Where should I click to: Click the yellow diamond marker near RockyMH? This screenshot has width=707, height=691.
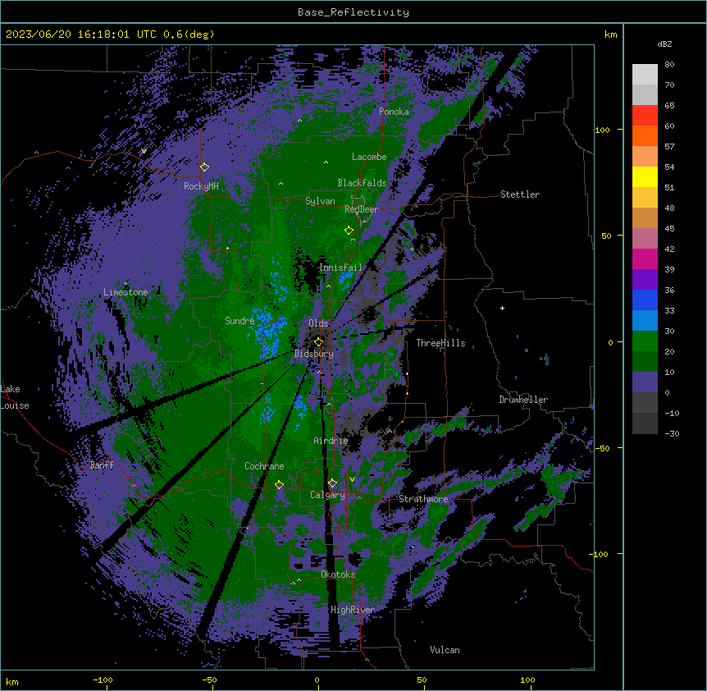(204, 167)
